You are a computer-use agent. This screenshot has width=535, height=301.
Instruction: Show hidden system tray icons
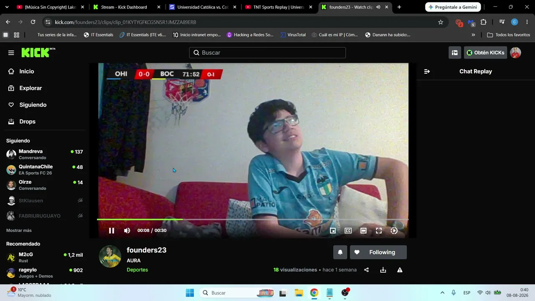[442, 293]
